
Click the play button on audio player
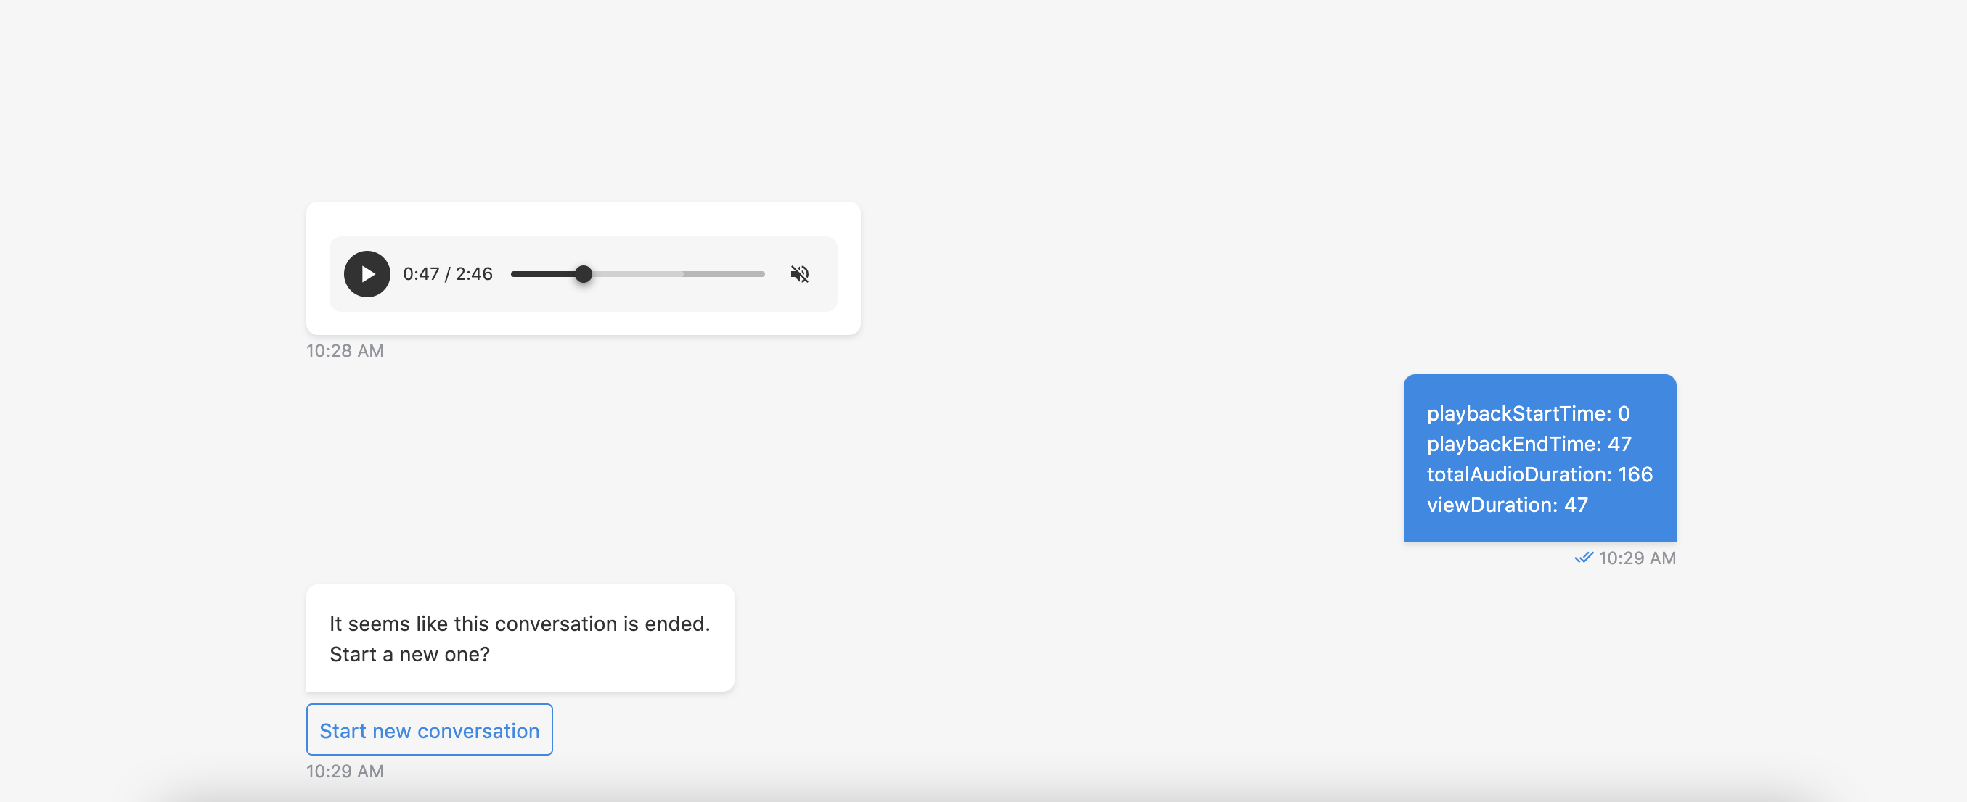365,273
